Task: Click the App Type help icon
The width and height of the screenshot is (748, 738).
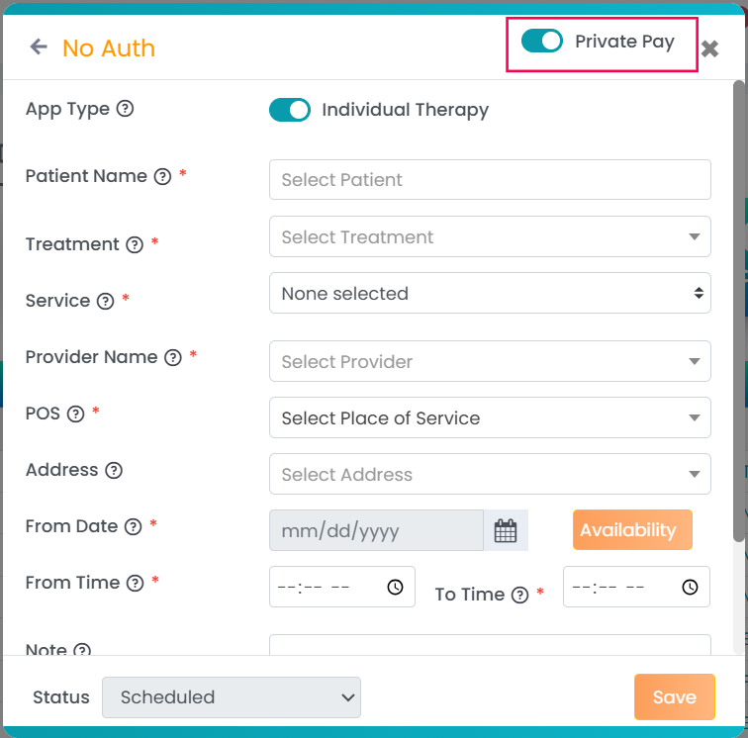Action: click(125, 110)
